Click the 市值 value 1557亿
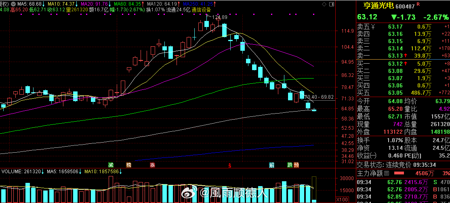Image resolution: width=450 pixels, height=203 pixels. pyautogui.click(x=440, y=117)
